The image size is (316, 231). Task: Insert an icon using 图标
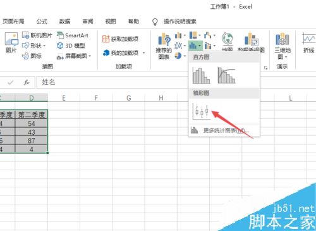pos(32,56)
